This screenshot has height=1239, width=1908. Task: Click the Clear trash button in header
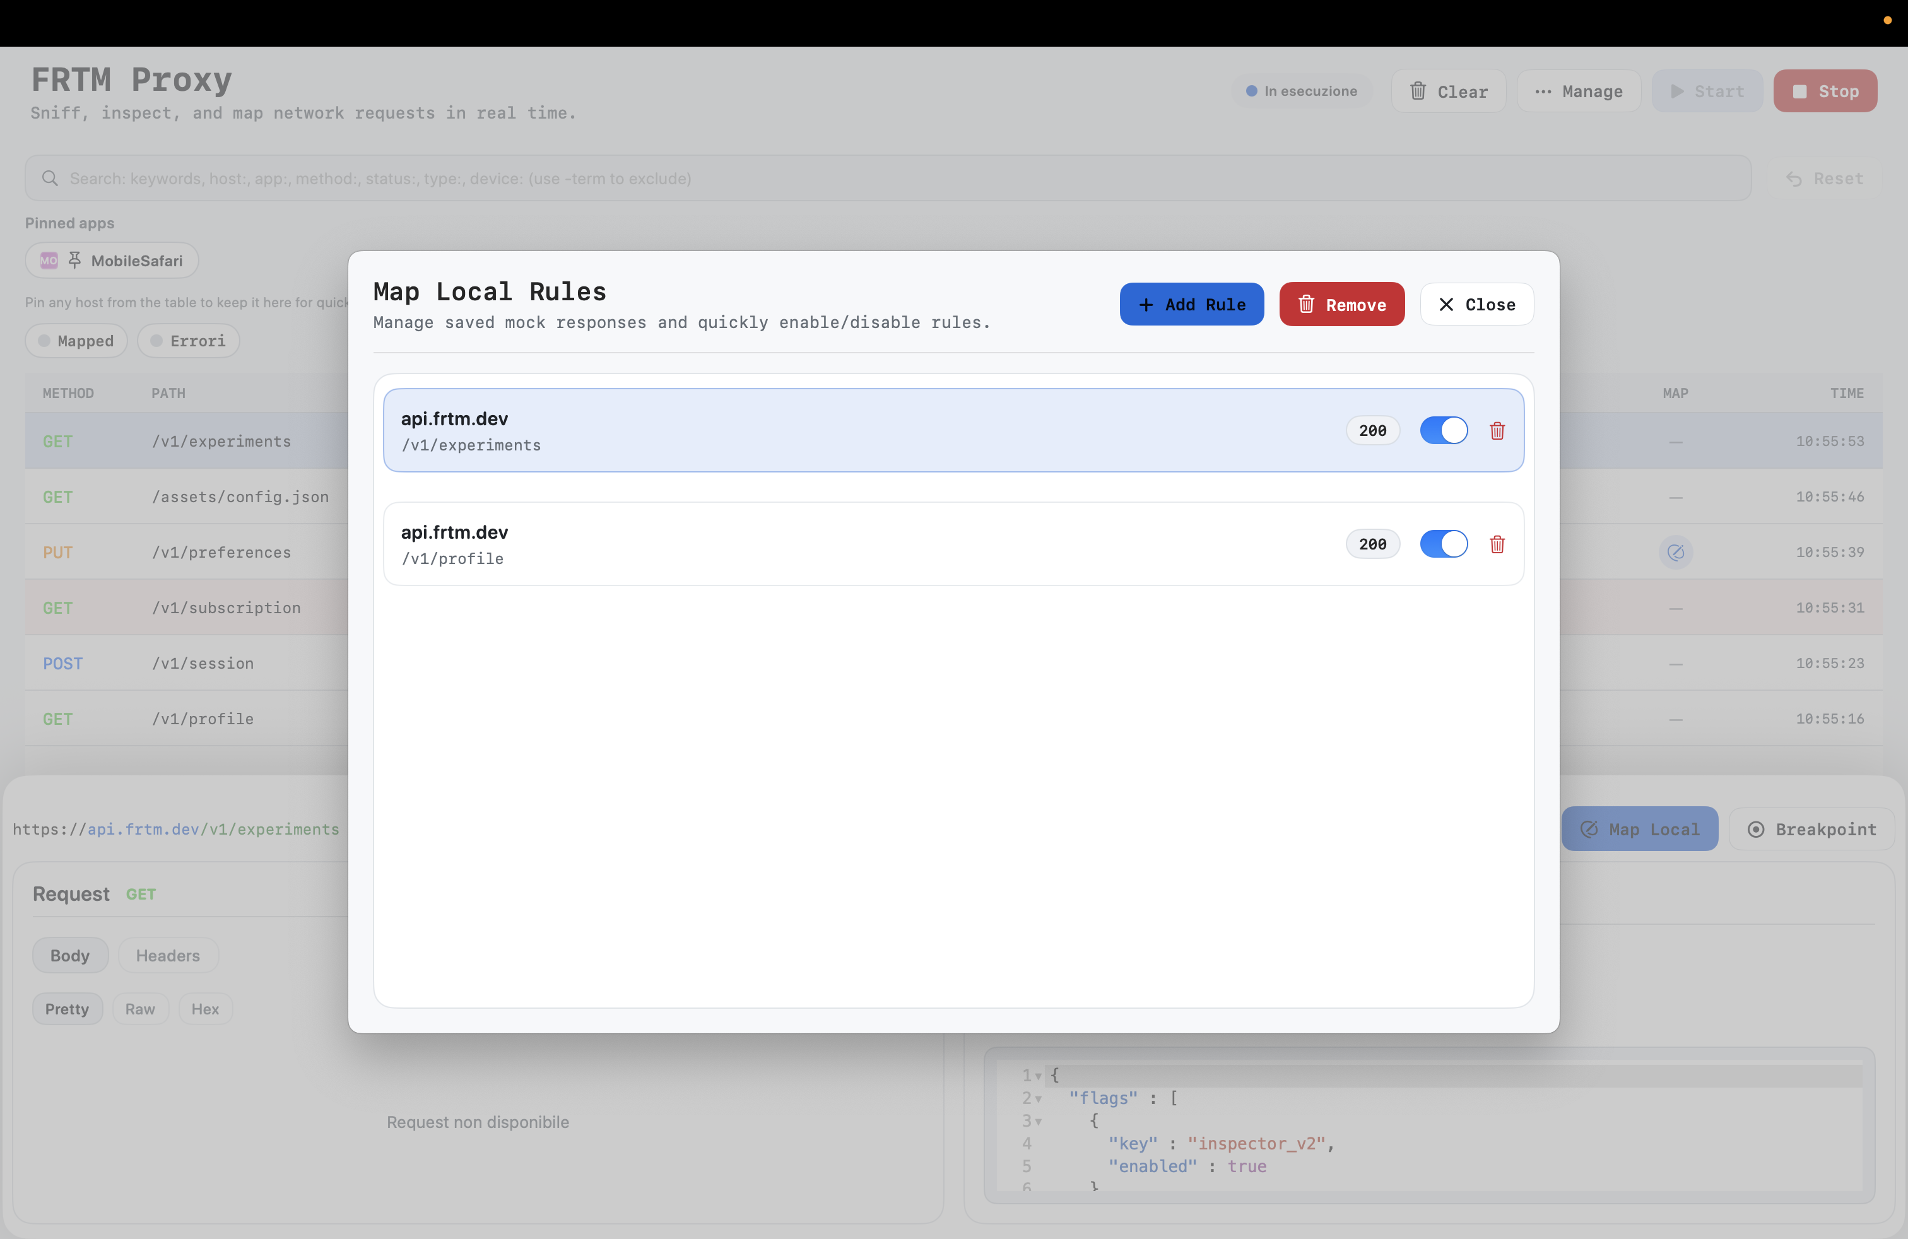point(1448,91)
